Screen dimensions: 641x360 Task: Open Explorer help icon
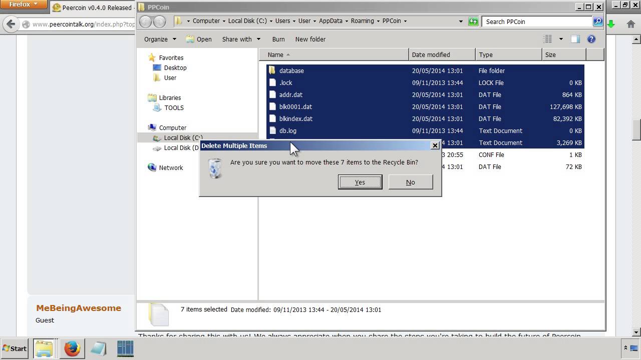591,39
